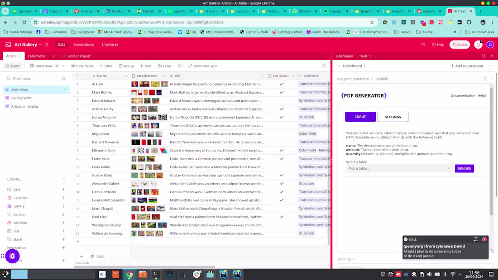Toggle On Display checkbox for Ellsworth Kelly

(x=282, y=151)
